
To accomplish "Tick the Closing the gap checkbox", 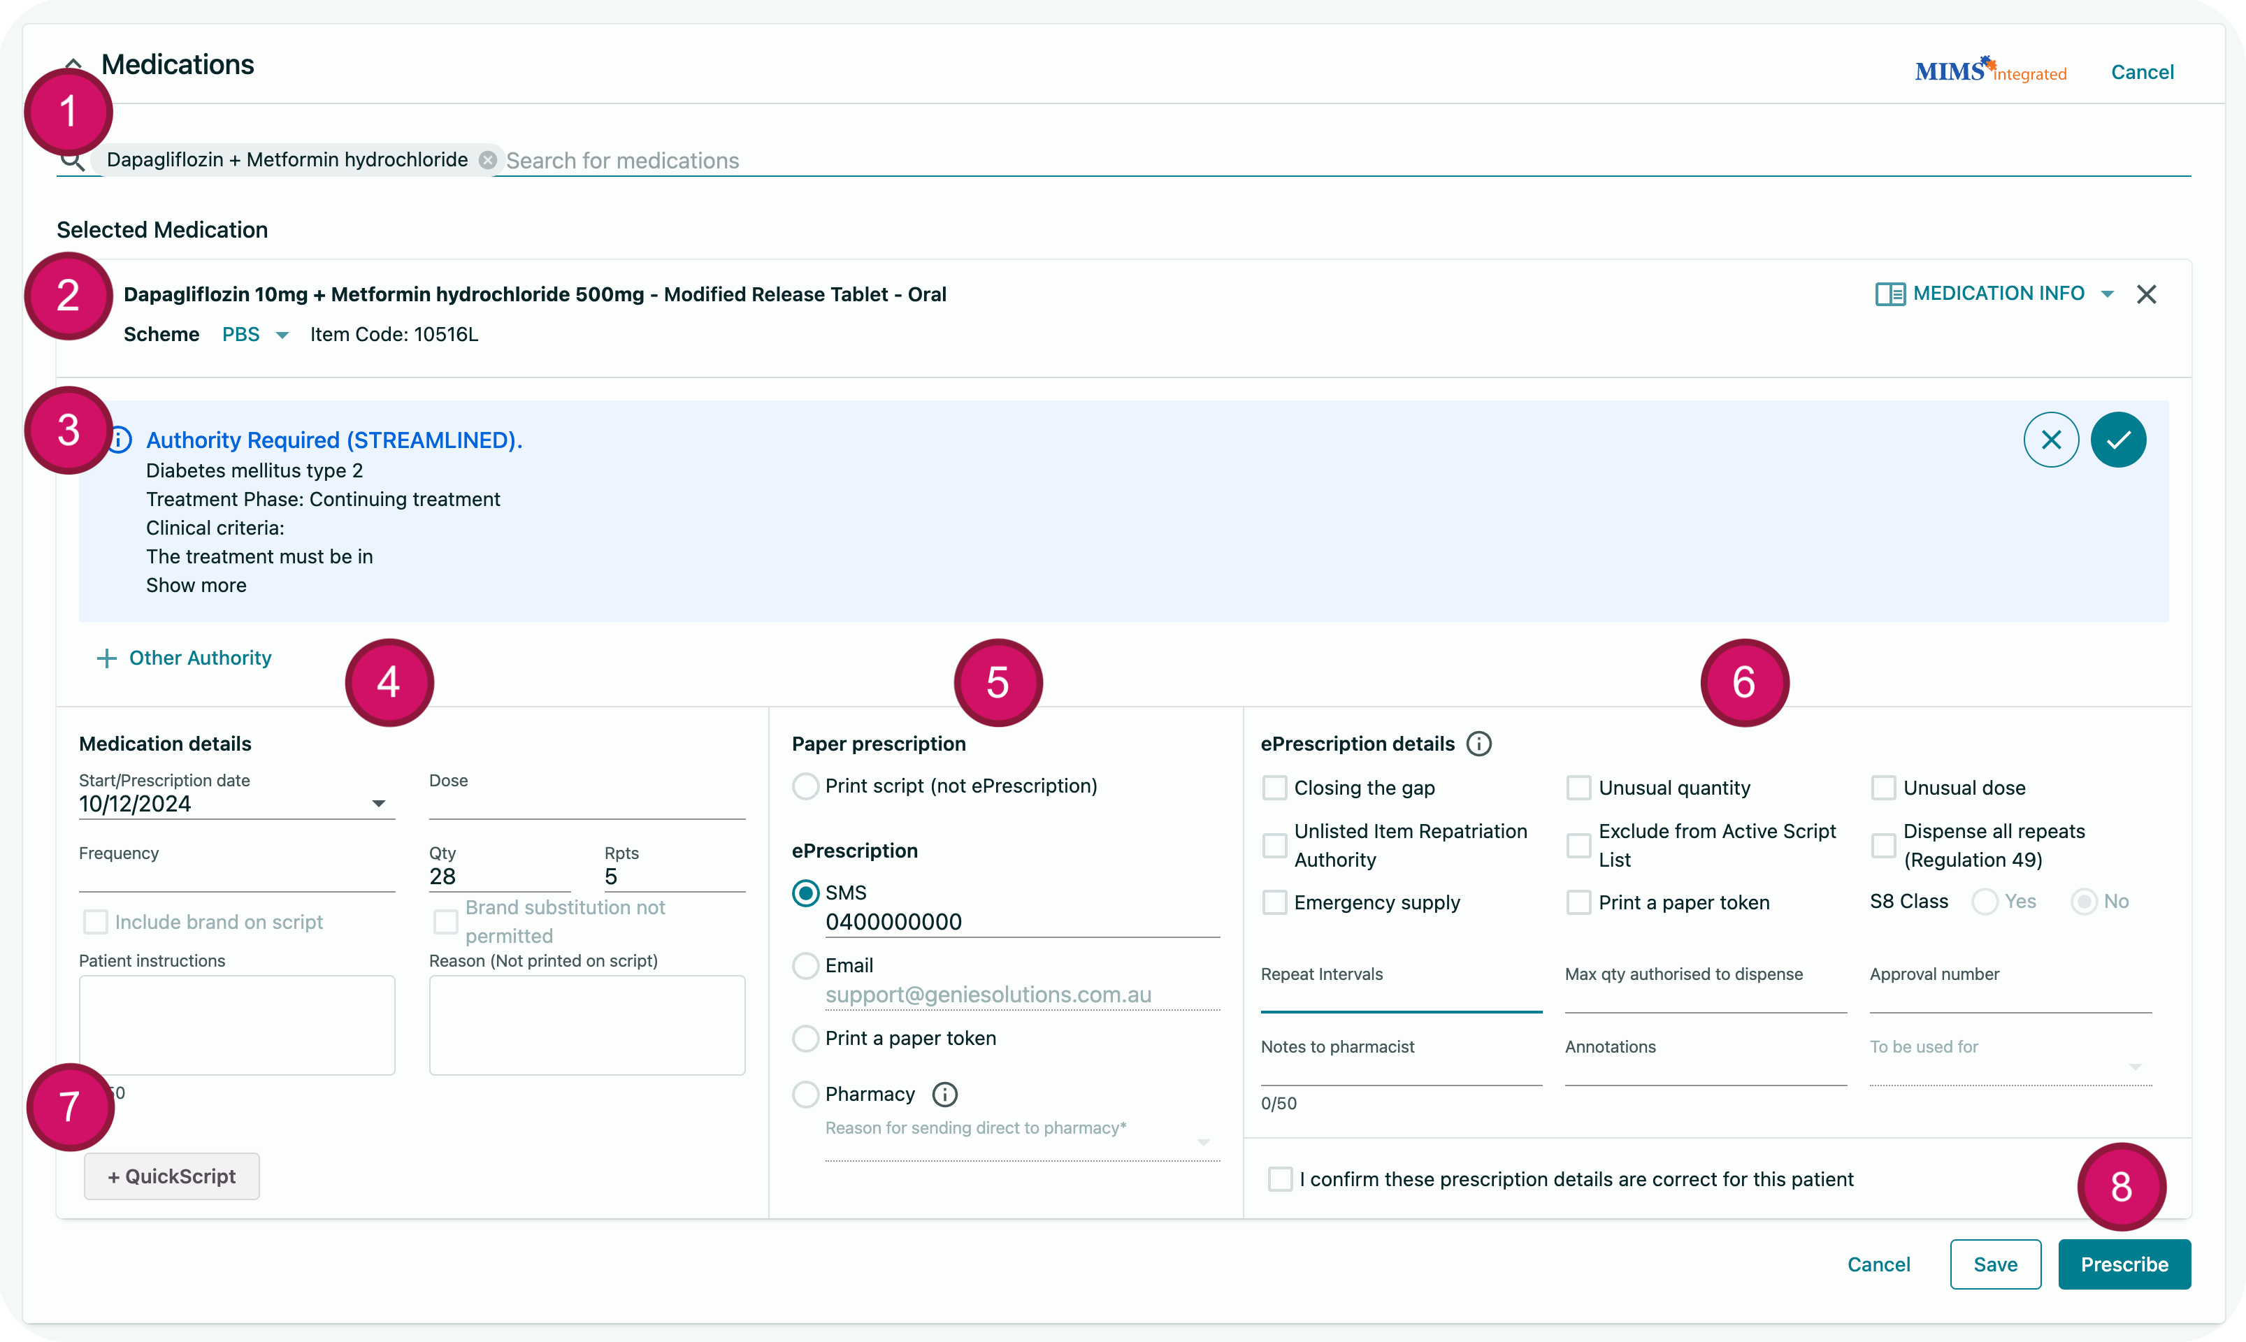I will click(1275, 788).
